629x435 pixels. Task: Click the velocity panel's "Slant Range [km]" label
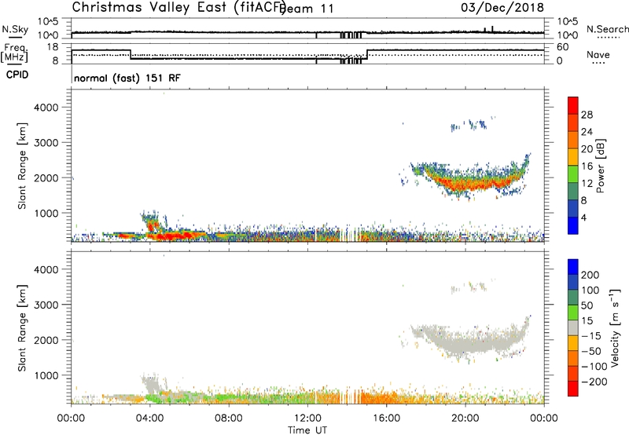coord(22,328)
